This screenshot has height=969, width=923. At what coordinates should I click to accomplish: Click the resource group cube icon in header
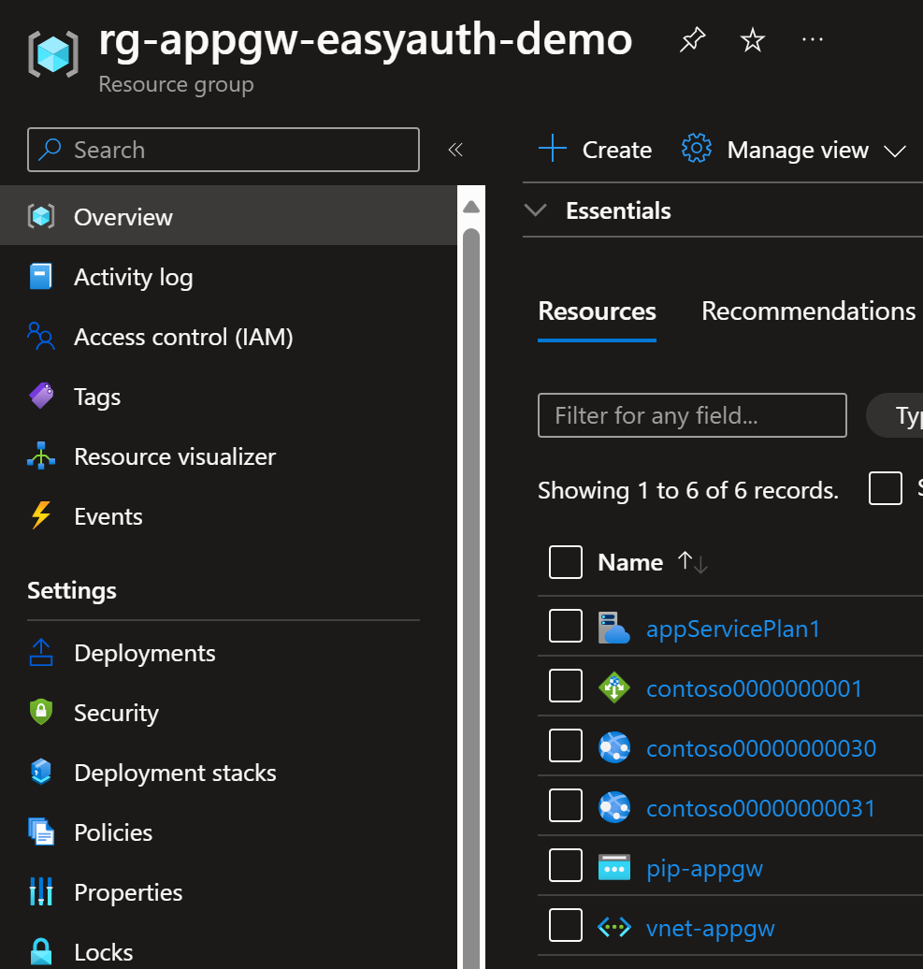pos(53,53)
